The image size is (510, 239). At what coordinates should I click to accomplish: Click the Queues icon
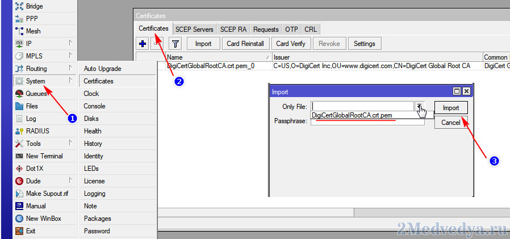[19, 94]
